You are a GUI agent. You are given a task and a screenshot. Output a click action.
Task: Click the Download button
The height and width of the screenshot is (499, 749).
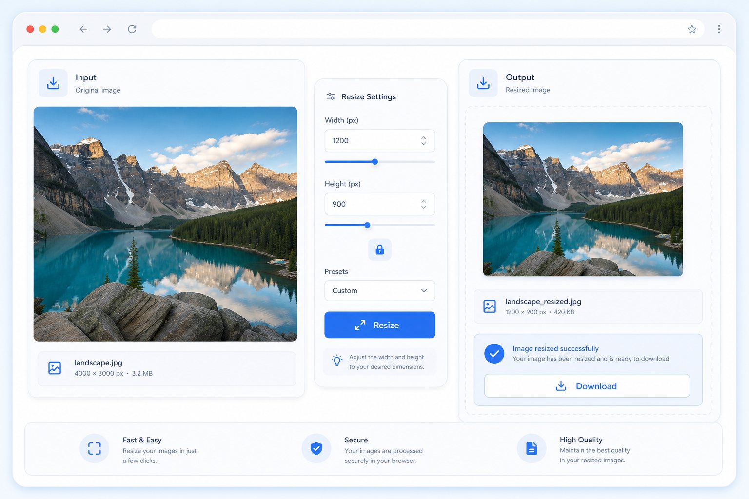[587, 386]
